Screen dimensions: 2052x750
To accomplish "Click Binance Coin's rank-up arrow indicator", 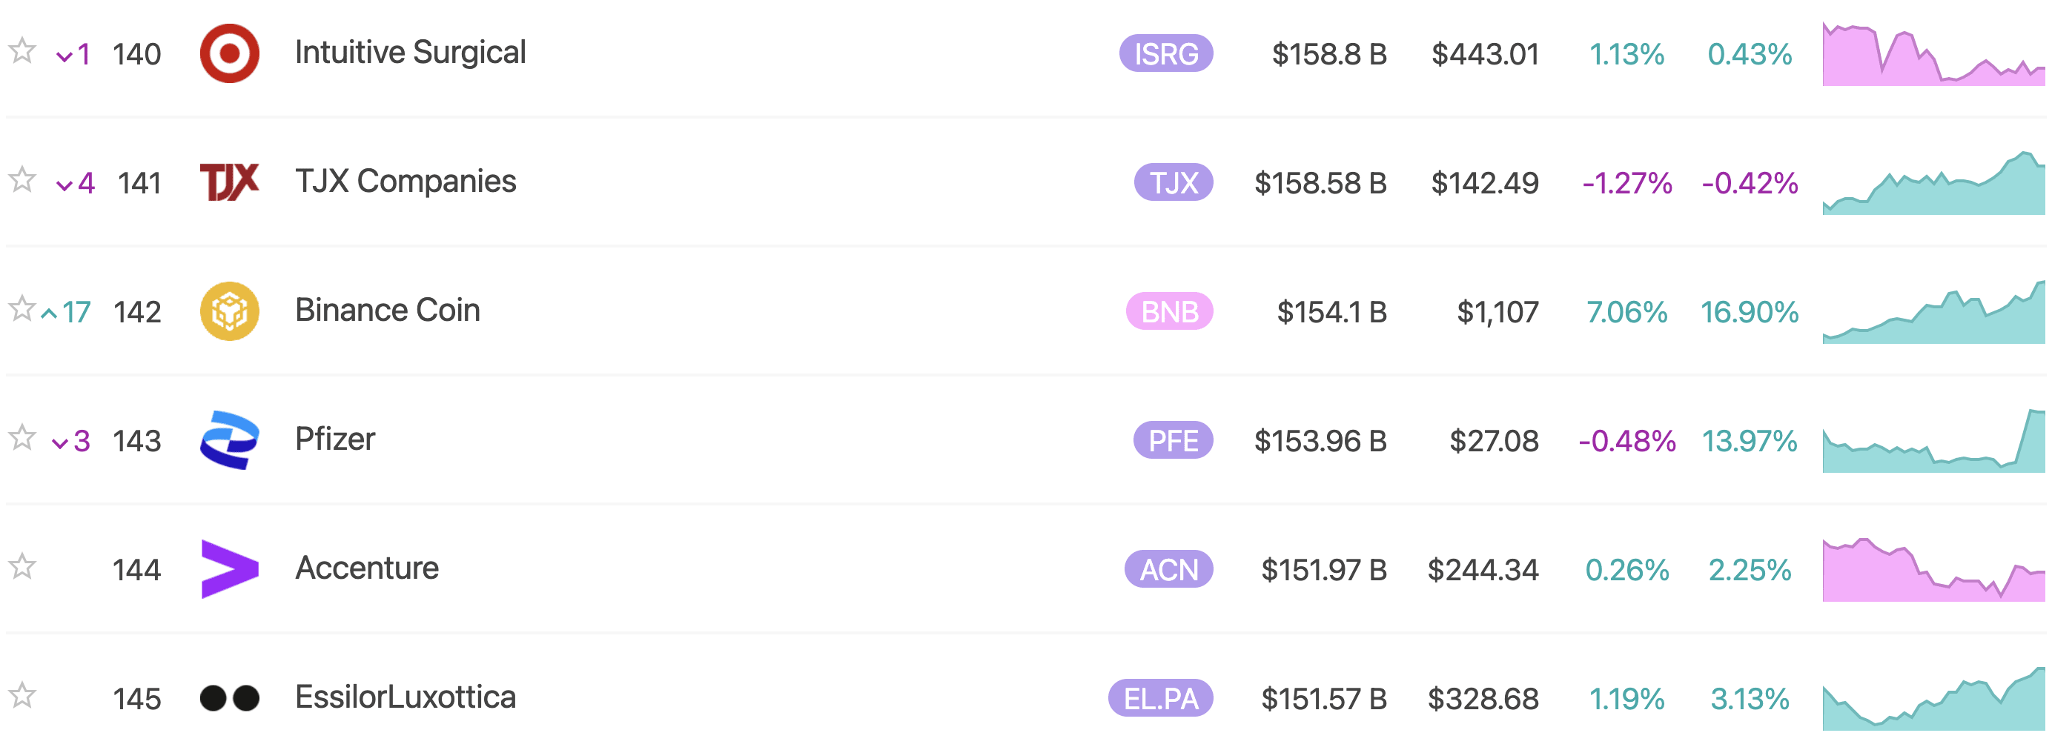I will [49, 313].
